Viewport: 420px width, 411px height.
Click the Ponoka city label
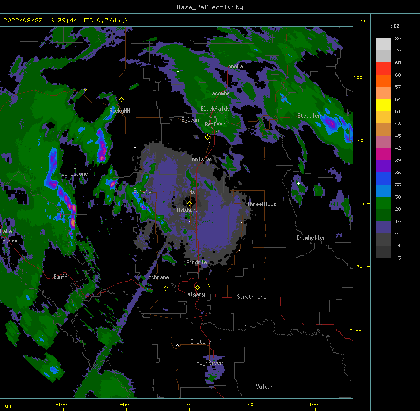[234, 66]
